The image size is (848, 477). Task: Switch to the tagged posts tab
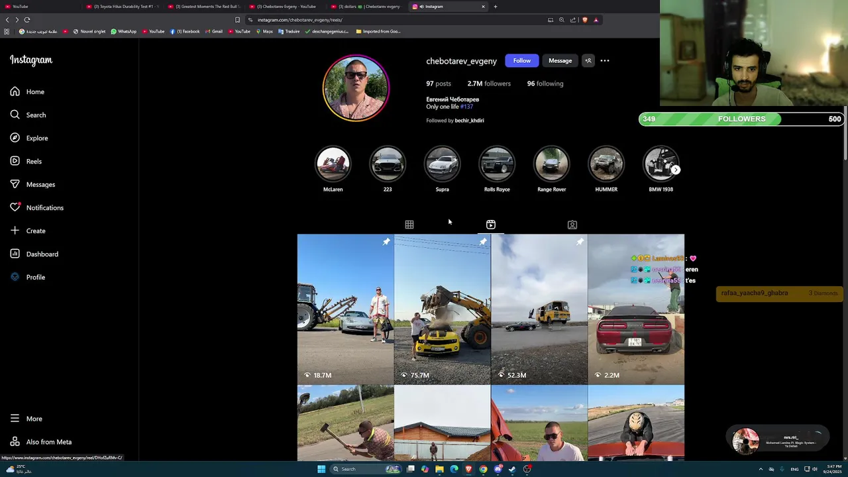[x=572, y=225]
